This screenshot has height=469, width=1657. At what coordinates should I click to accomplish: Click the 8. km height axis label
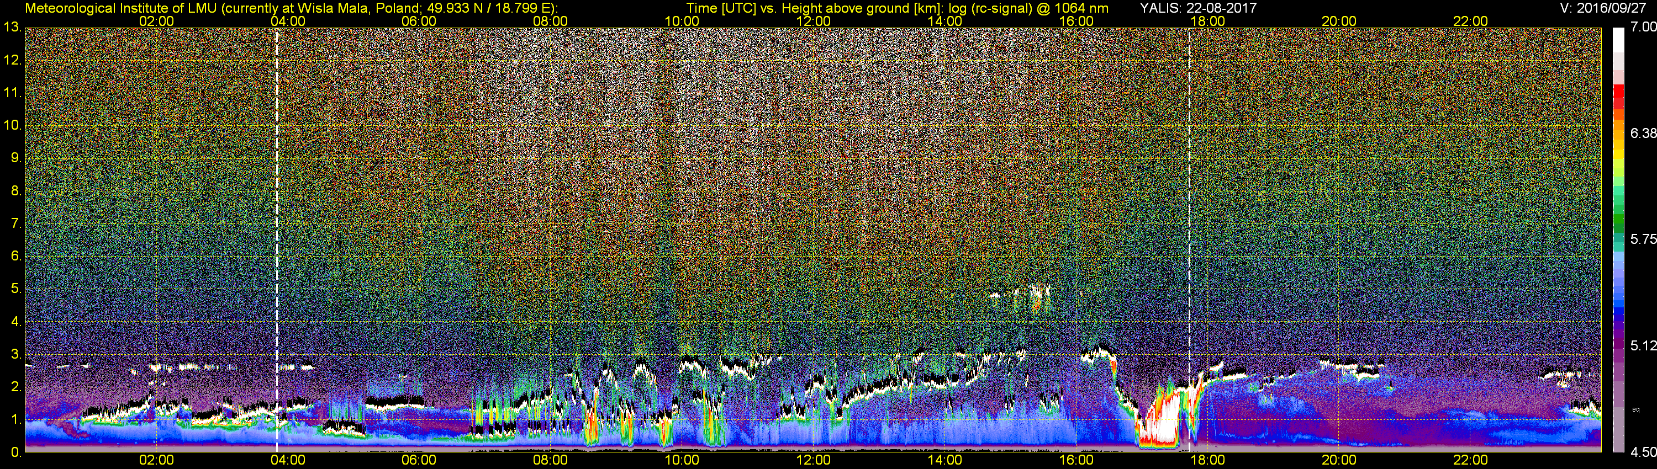pos(15,191)
